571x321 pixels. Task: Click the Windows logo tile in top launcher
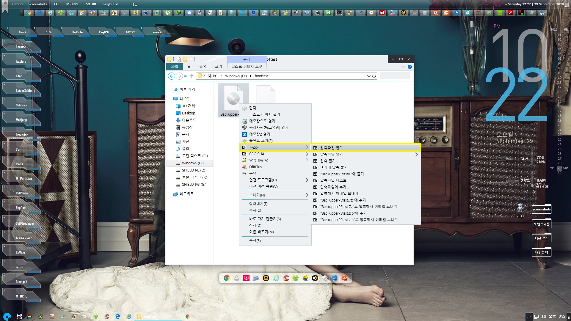coord(468,13)
